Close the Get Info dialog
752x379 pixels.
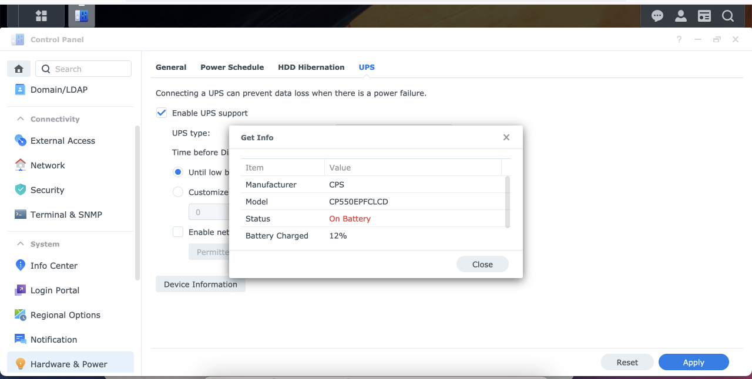pos(506,137)
